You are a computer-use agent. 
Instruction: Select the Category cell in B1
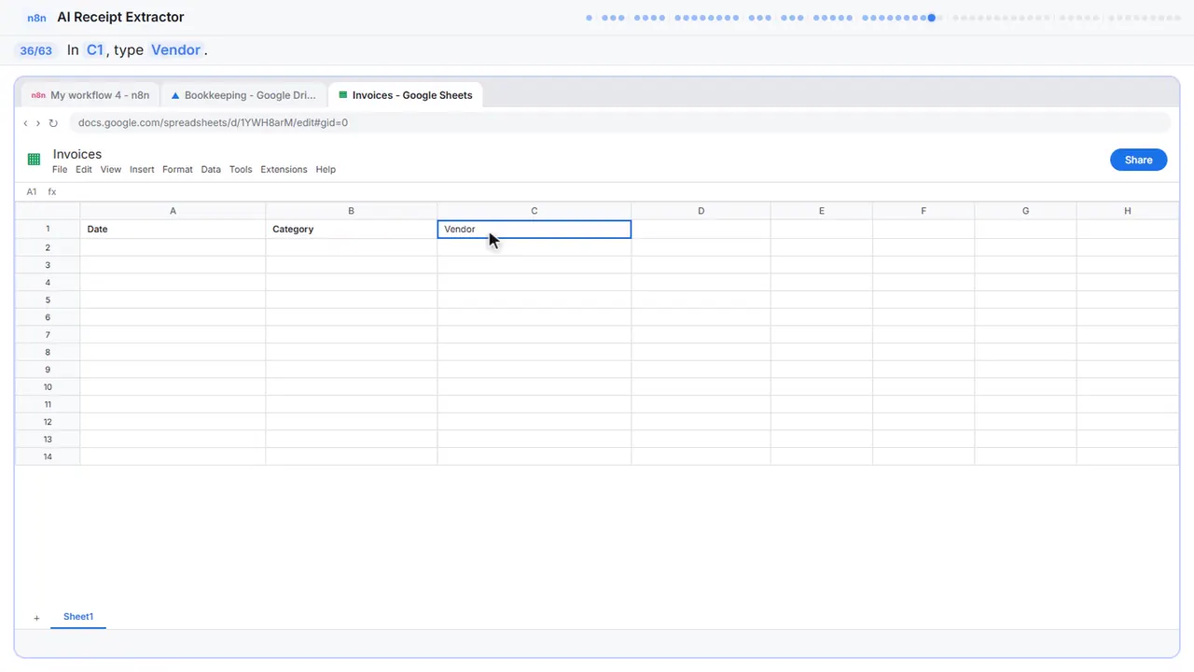[x=351, y=229]
